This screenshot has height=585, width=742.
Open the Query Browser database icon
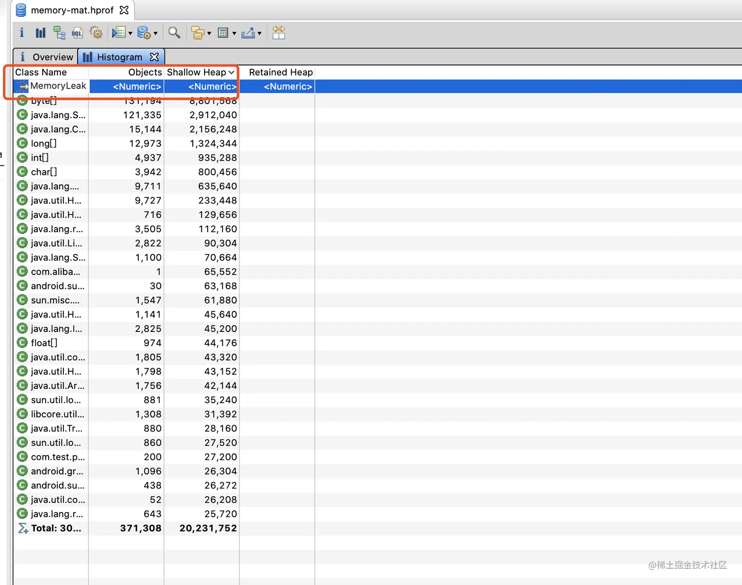pos(144,33)
